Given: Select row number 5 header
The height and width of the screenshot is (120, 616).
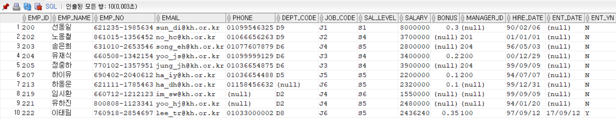Looking at the screenshot, I should click(x=10, y=66).
